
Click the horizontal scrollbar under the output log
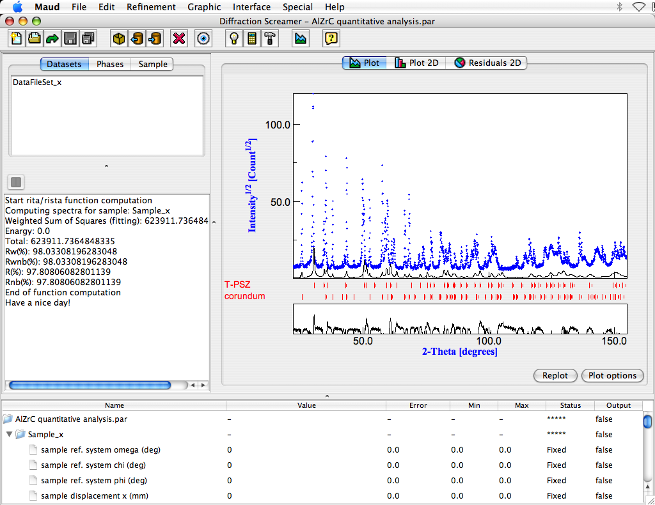pyautogui.click(x=90, y=385)
